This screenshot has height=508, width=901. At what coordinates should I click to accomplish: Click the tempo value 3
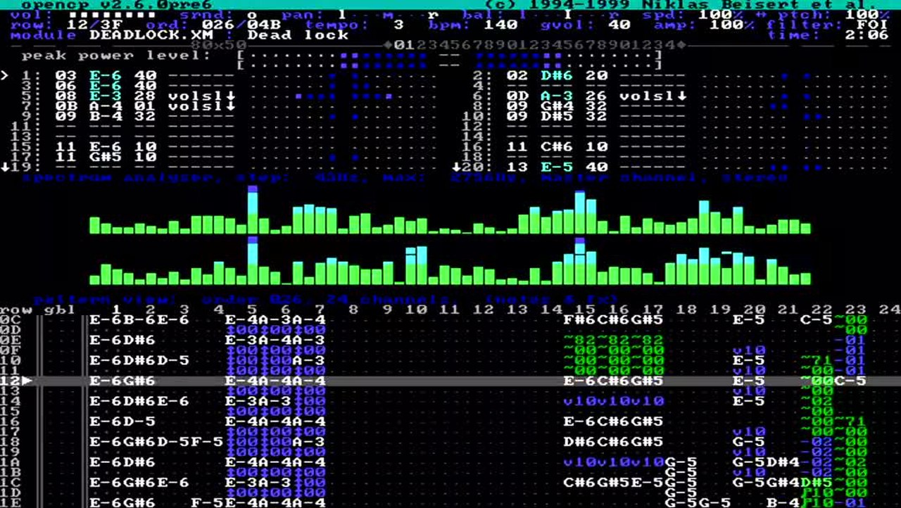point(399,25)
